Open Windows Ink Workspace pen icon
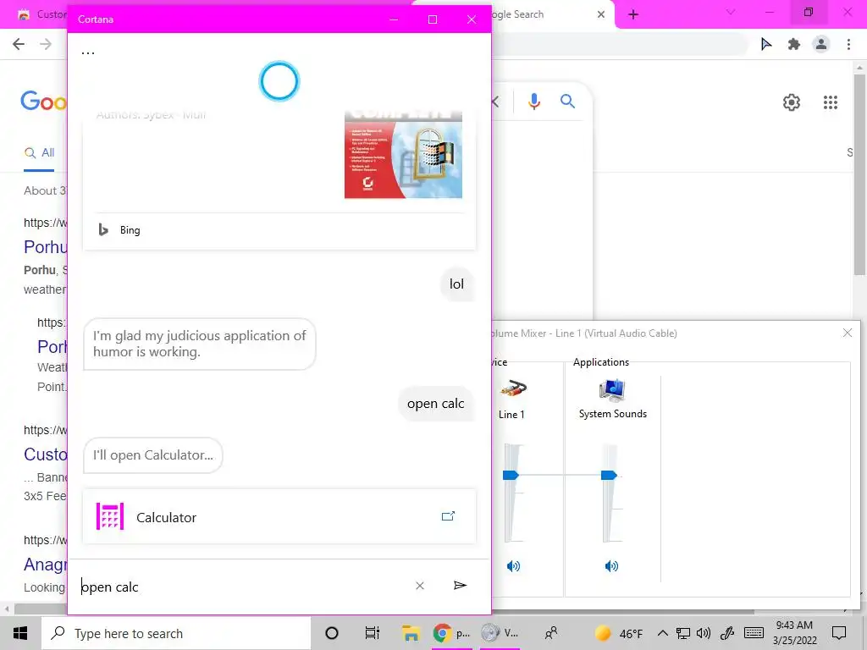 [727, 633]
